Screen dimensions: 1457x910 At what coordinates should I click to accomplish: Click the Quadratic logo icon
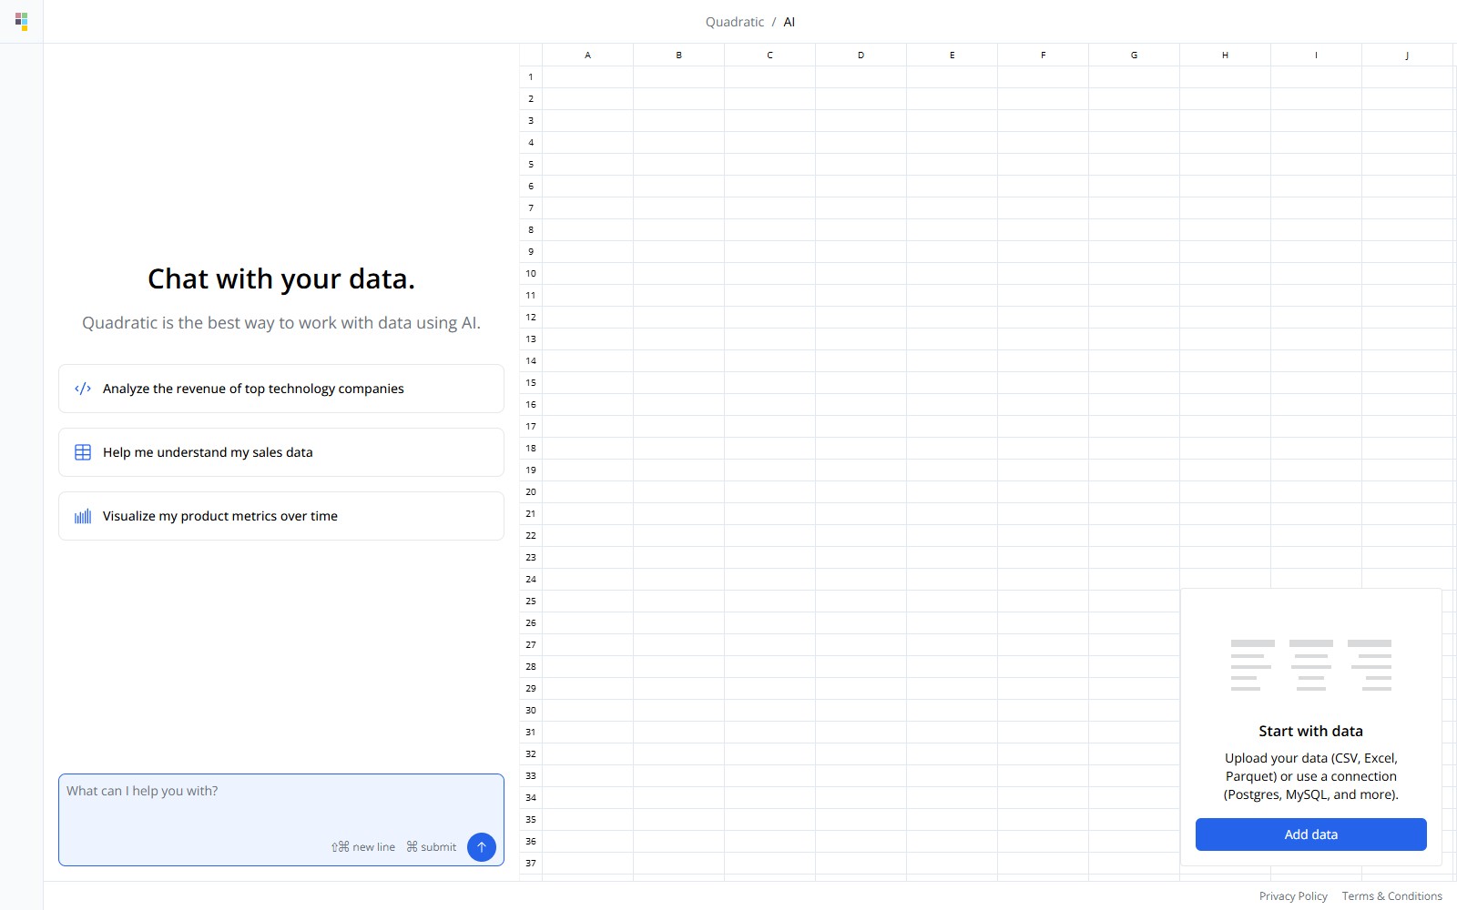[x=22, y=21]
